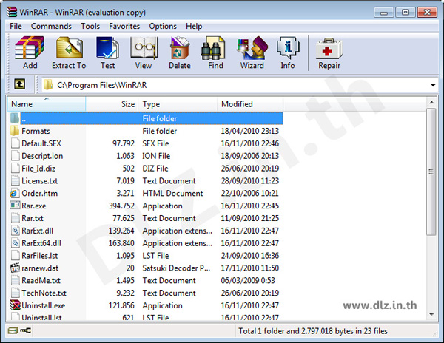Open the Tools menu
This screenshot has height=343, width=444.
coord(90,26)
